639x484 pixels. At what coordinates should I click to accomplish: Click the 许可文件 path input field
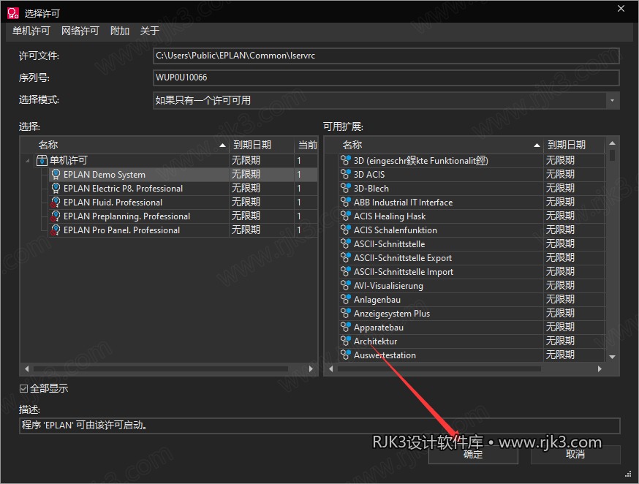pos(386,56)
